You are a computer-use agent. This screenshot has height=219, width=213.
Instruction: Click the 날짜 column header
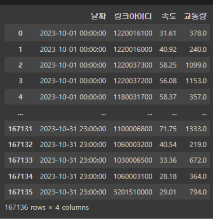[x=98, y=16]
